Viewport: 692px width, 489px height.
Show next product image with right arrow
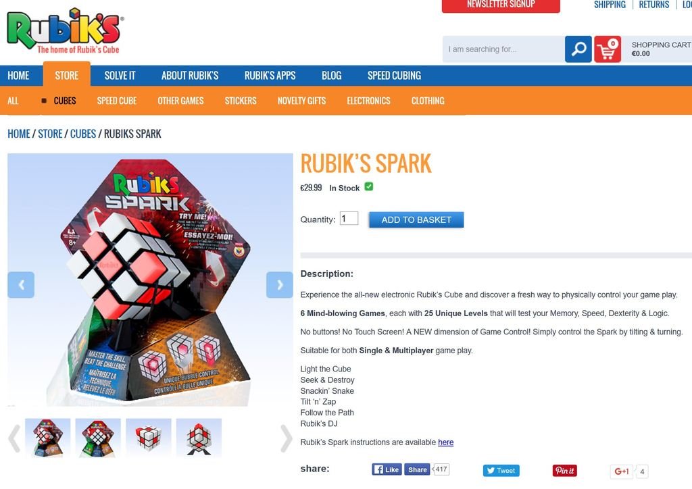pyautogui.click(x=280, y=285)
